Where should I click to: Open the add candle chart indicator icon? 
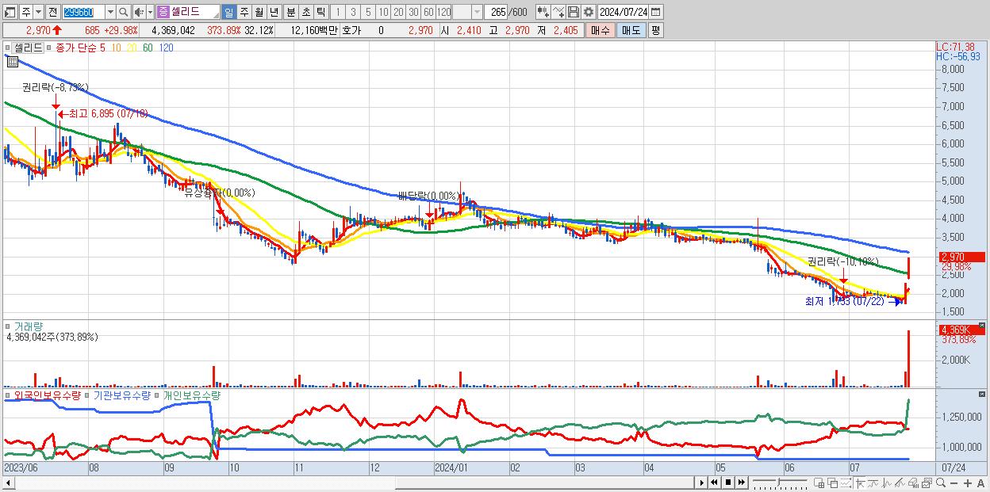tap(543, 12)
